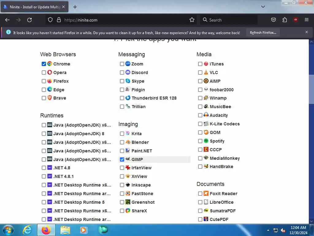This screenshot has width=314, height=236.
Task: Click the Thunderbird ESR 128 icon
Action: pos(128,98)
